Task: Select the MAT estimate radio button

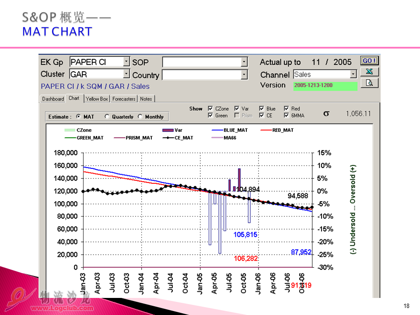Action: click(78, 116)
